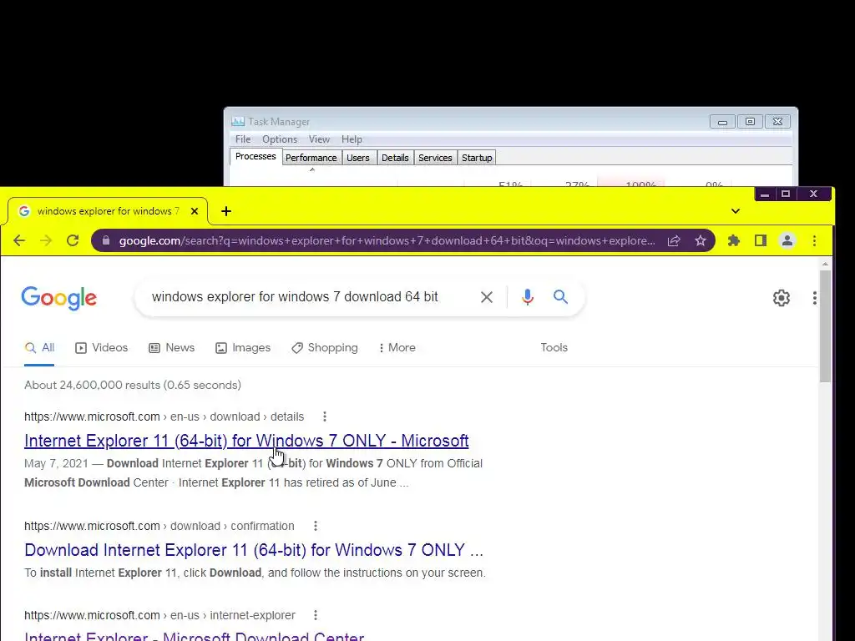This screenshot has height=641, width=855.
Task: Open options dots for internet-explorer result
Action: click(315, 615)
